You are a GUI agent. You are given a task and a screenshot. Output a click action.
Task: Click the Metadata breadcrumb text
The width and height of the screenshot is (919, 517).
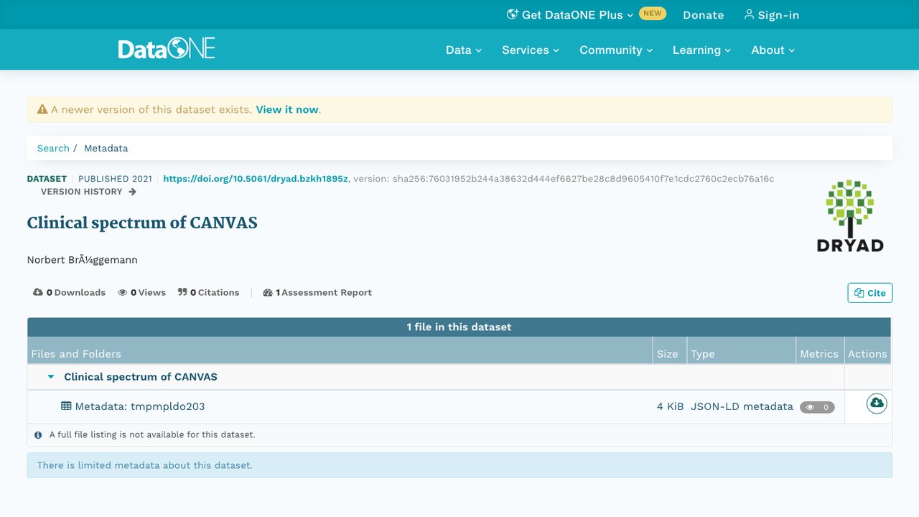click(x=106, y=148)
